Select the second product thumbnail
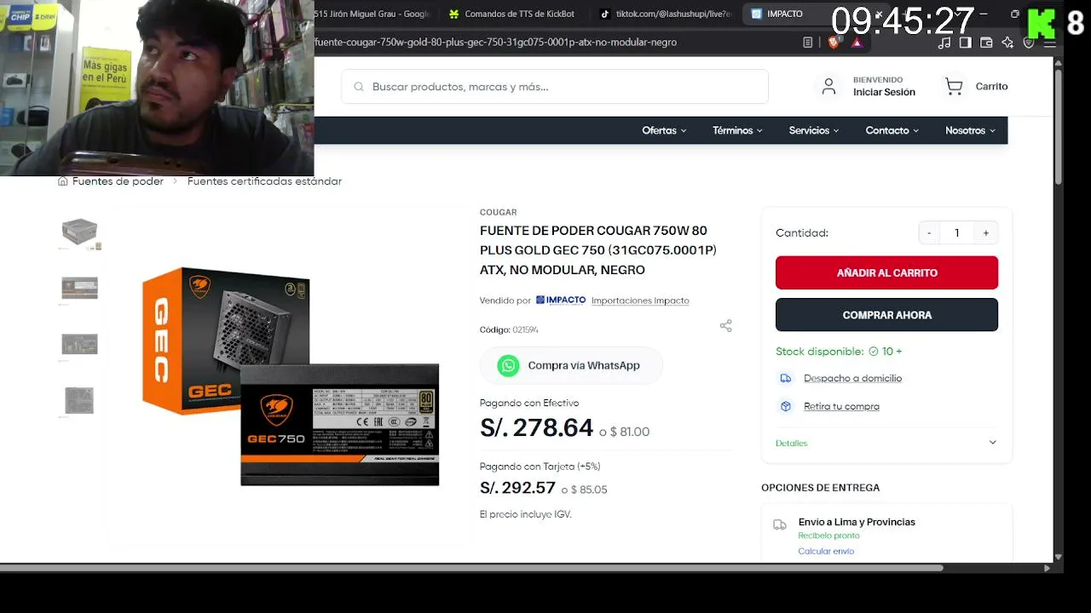1091x613 pixels. (79, 289)
